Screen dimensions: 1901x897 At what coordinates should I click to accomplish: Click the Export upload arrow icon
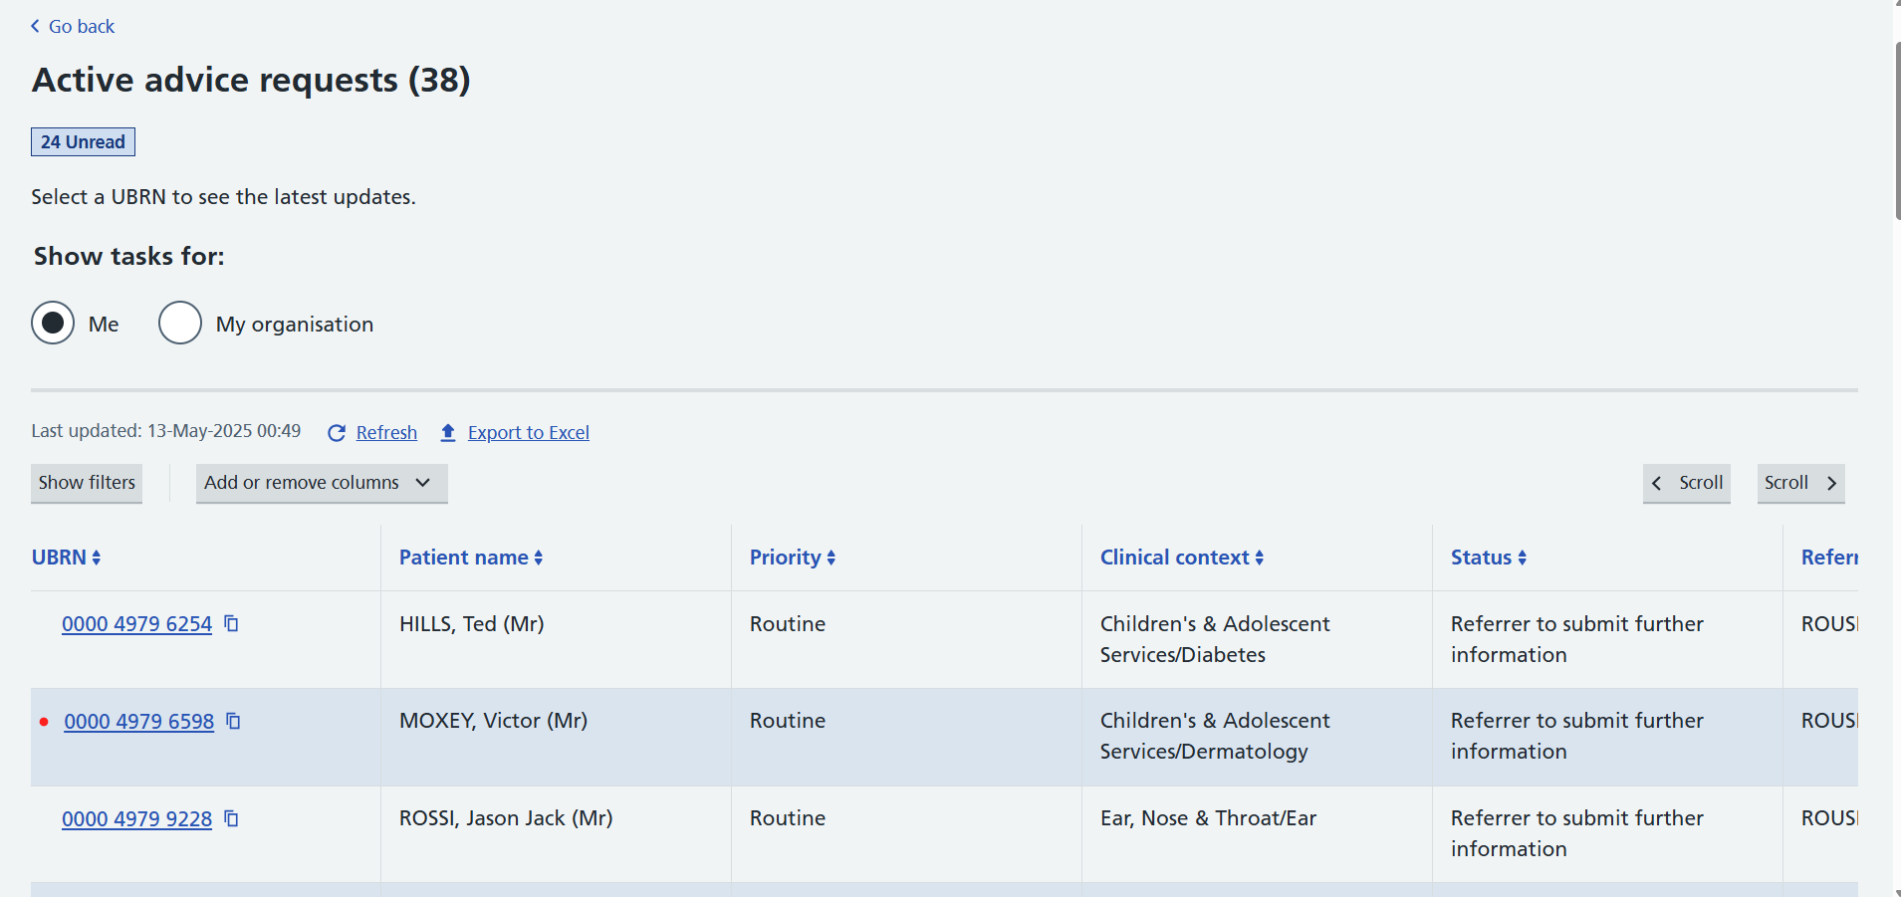click(448, 432)
